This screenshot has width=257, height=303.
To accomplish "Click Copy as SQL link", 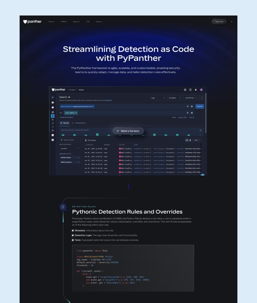I will click(x=183, y=118).
